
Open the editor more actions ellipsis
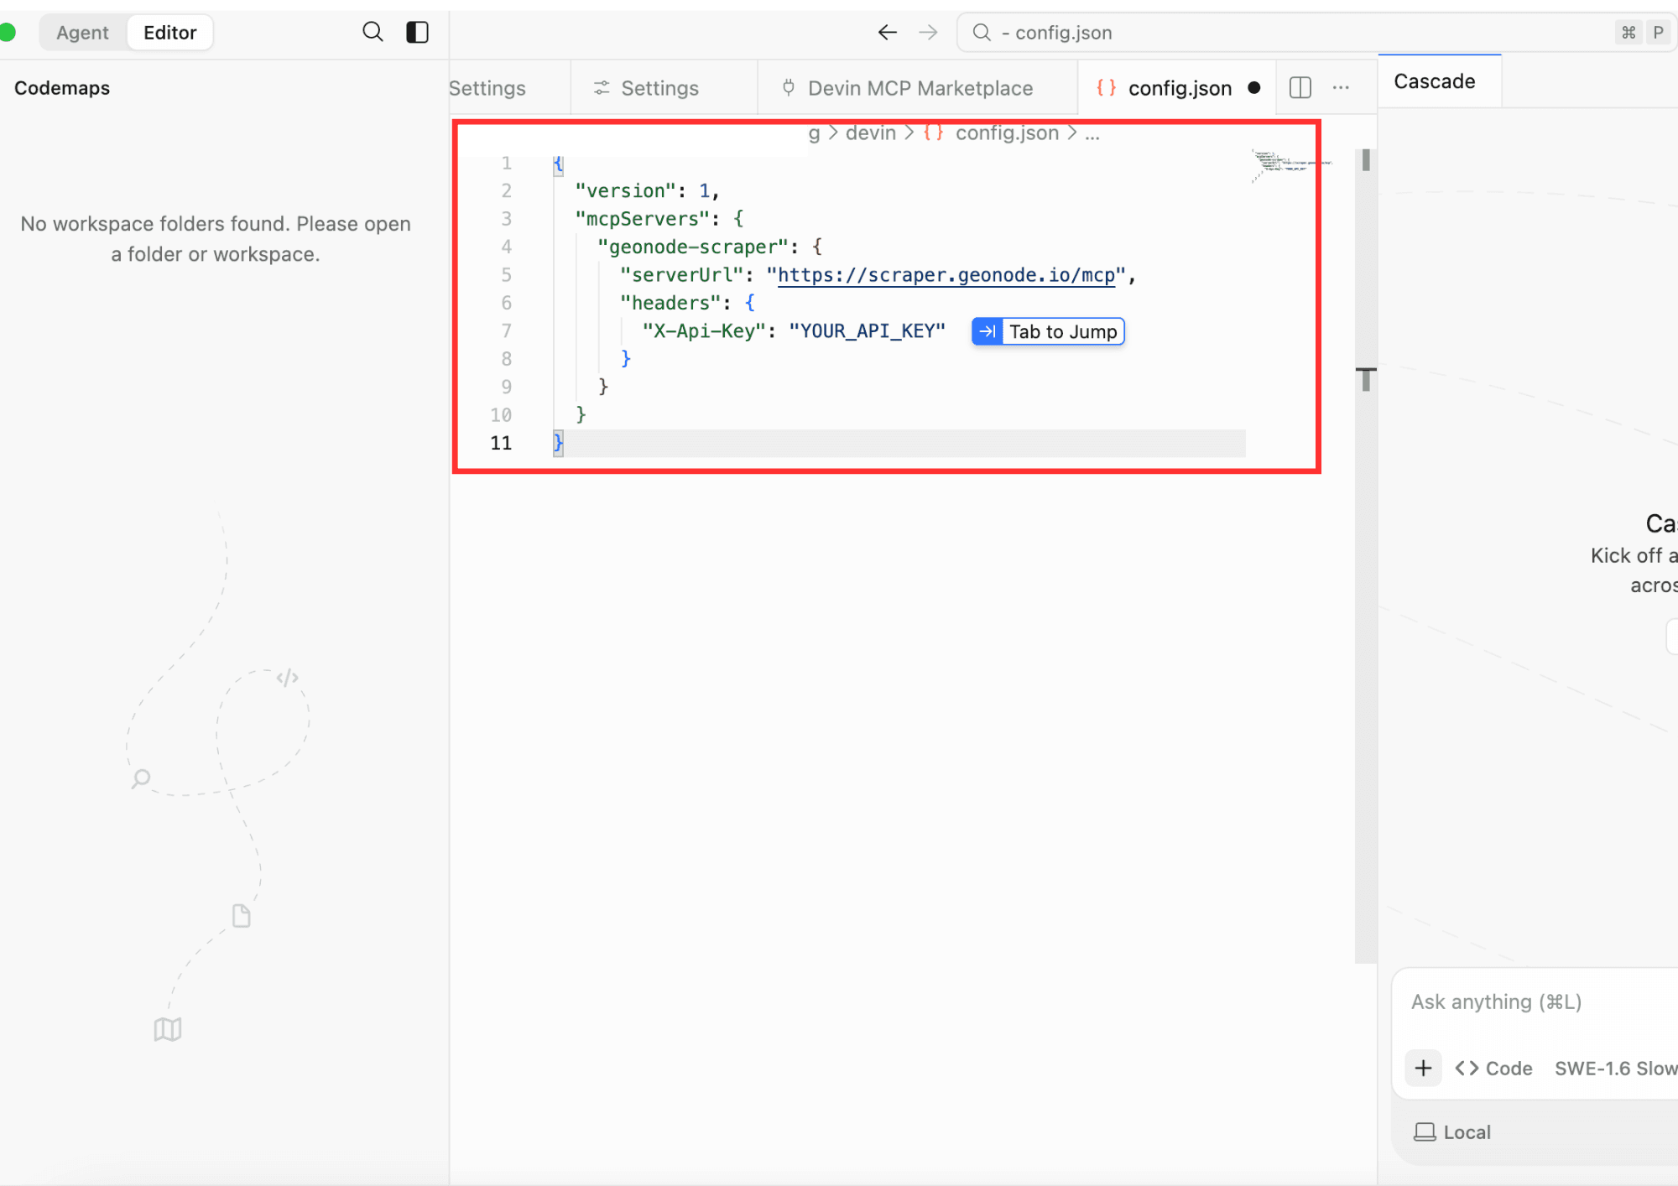[1341, 88]
